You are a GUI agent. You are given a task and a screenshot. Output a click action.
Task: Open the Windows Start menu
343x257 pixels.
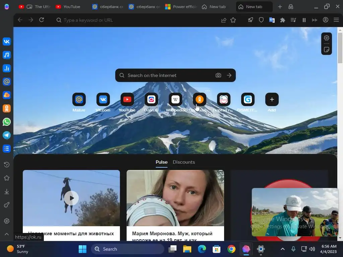click(x=82, y=249)
